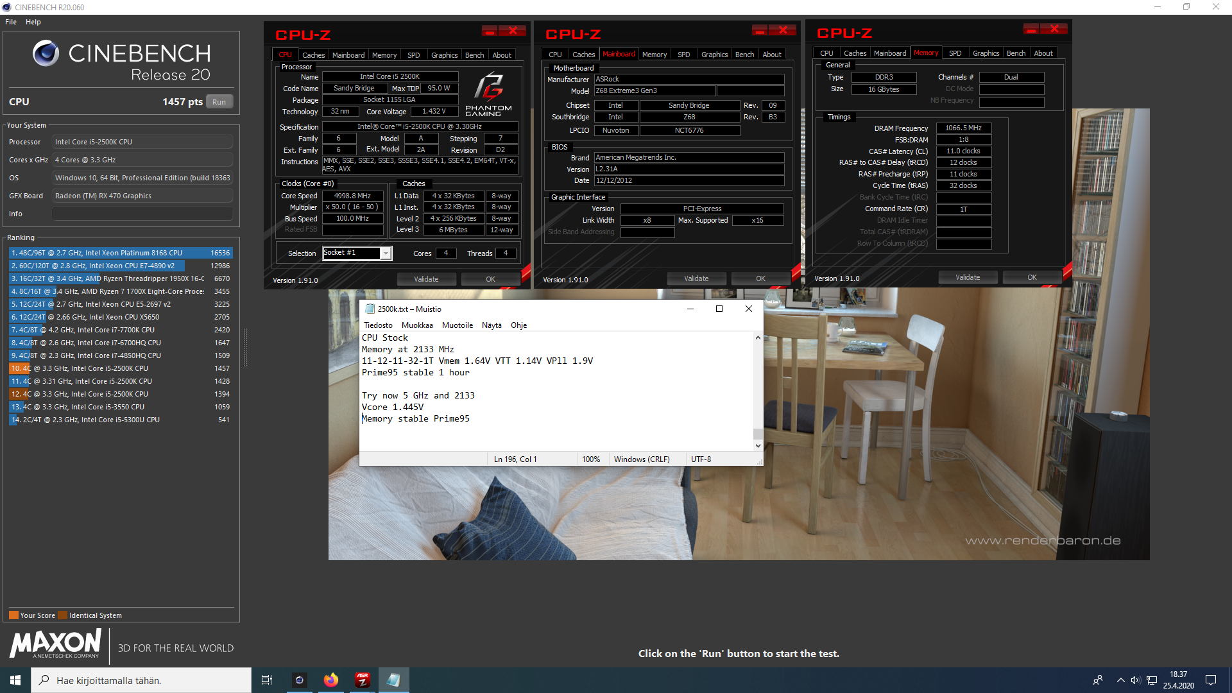Close the Memory CPU-Z window

[1054, 29]
